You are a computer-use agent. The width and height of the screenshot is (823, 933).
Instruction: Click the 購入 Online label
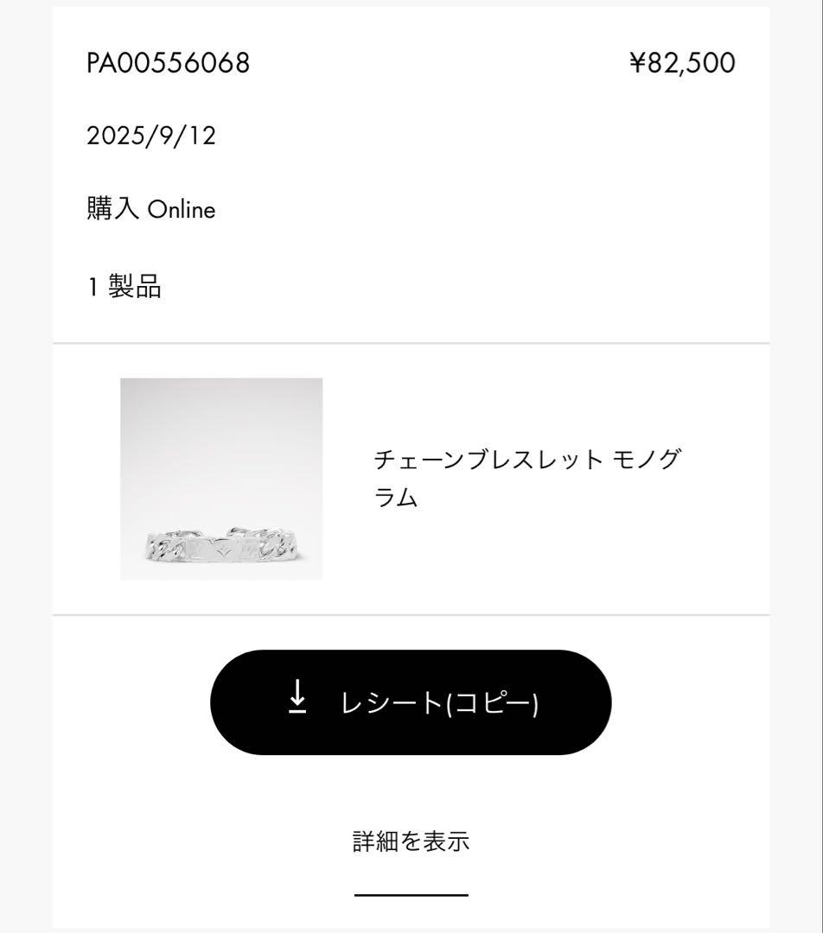[151, 210]
